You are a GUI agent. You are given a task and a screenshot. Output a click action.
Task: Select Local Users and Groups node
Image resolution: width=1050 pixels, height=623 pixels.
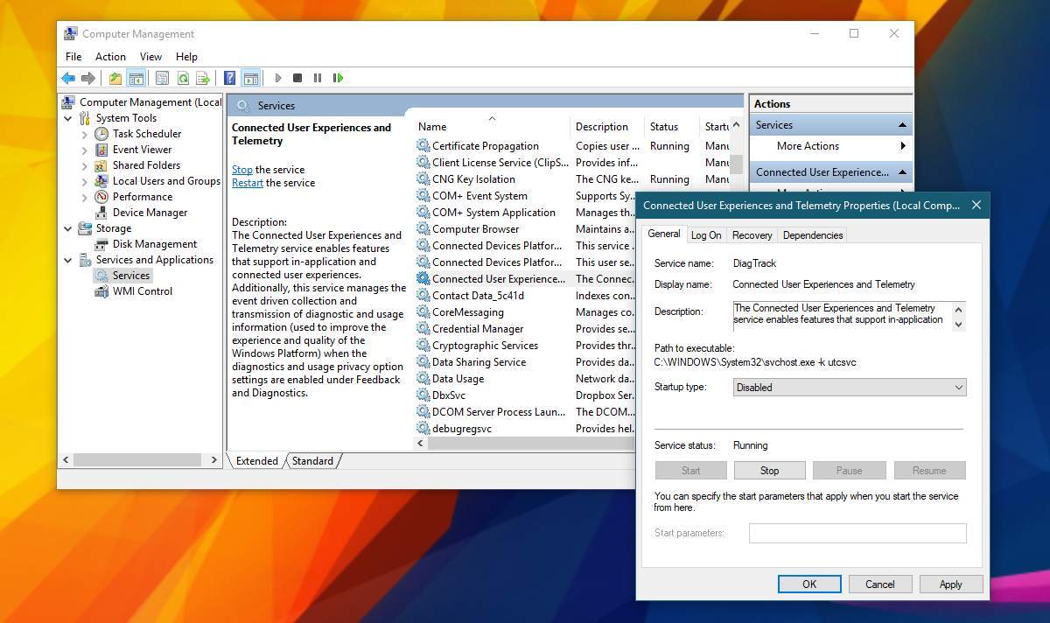[166, 181]
